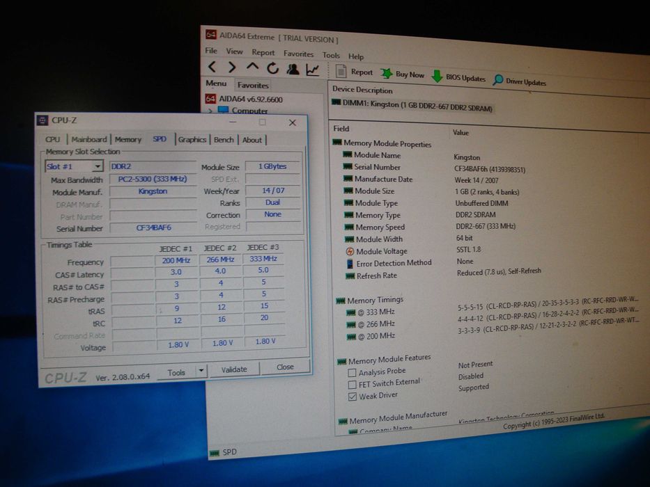This screenshot has width=650, height=487.
Task: Switch to Memory tab in CPU-Z
Action: tap(128, 140)
